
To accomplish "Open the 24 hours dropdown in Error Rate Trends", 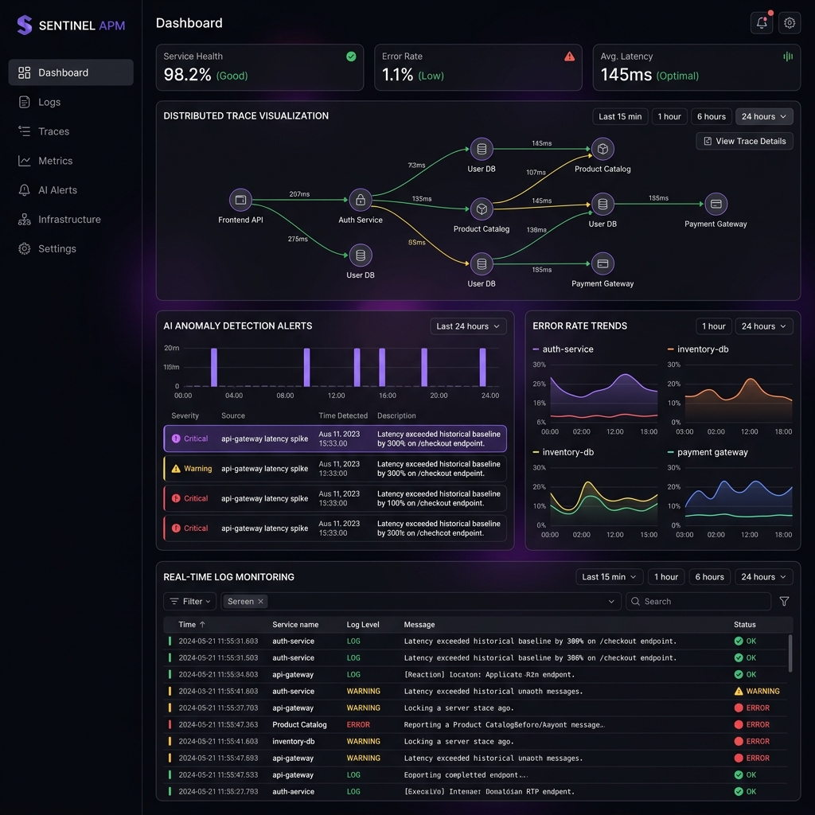I will [x=763, y=326].
